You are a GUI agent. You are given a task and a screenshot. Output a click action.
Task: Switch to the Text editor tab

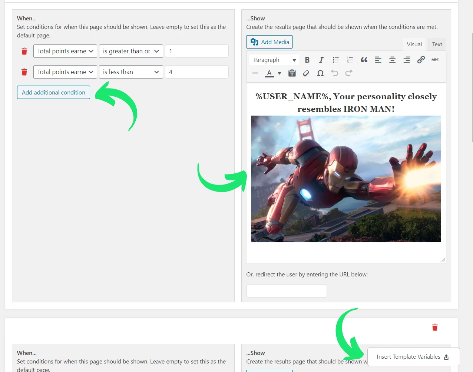437,44
